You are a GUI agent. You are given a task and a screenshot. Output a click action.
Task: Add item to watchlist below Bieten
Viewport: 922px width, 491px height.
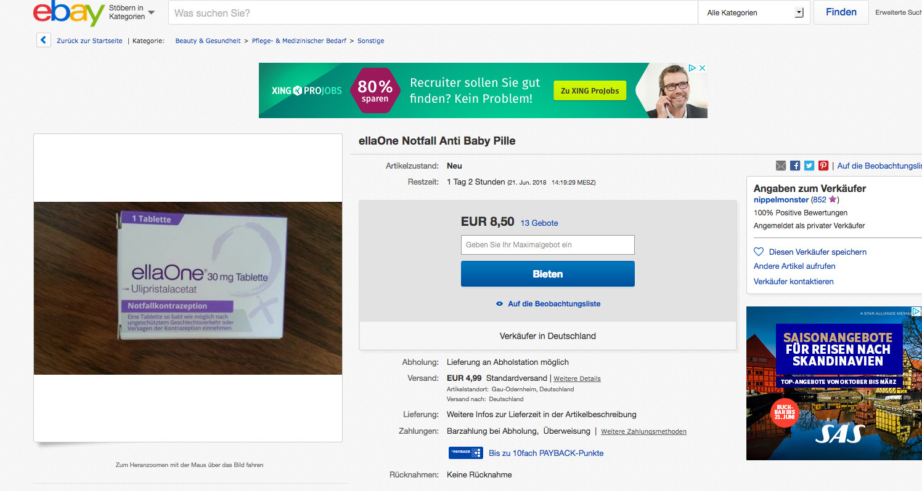[x=548, y=304]
